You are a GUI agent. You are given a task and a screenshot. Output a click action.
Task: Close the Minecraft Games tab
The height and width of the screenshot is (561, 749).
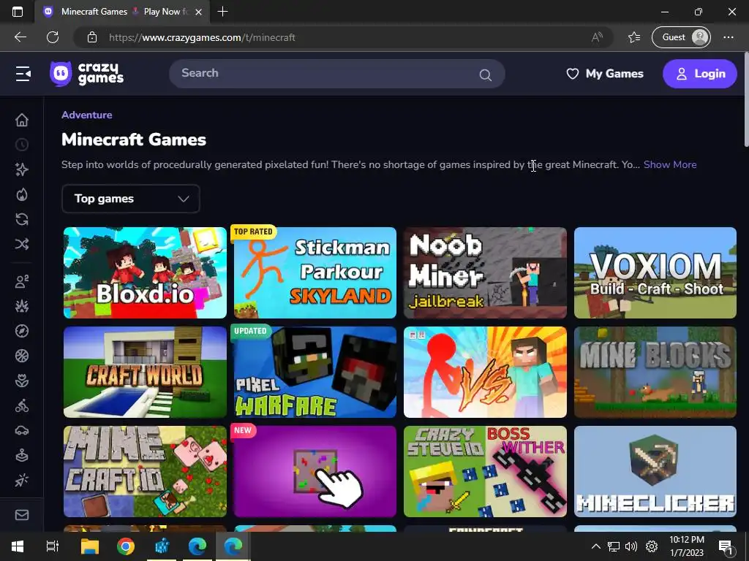[199, 12]
